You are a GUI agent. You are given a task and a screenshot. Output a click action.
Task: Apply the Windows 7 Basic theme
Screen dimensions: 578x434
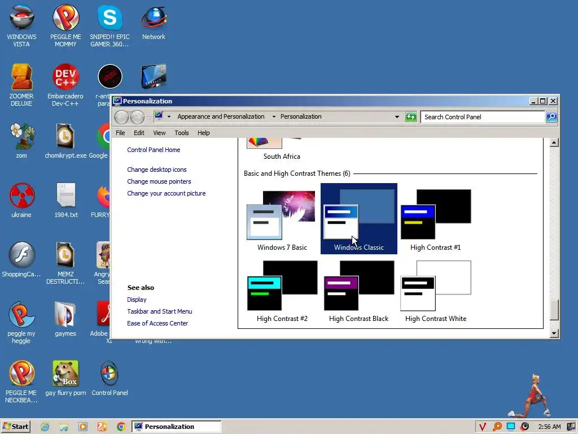(282, 219)
